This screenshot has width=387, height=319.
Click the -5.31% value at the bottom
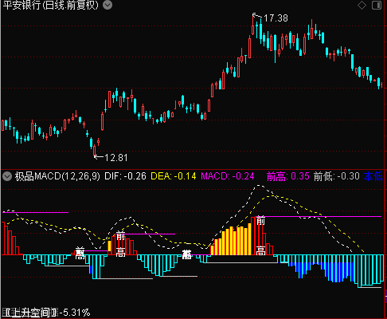click(75, 313)
